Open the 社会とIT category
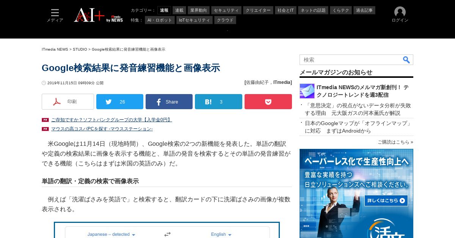 tap(286, 10)
